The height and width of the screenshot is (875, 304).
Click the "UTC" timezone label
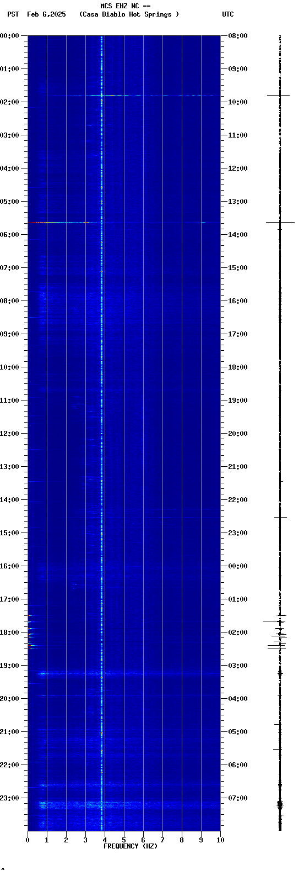tap(228, 14)
